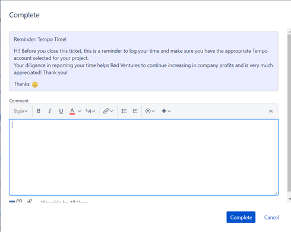291x232 pixels.
Task: Open the plus insert-more dropdown
Action: pyautogui.click(x=166, y=111)
